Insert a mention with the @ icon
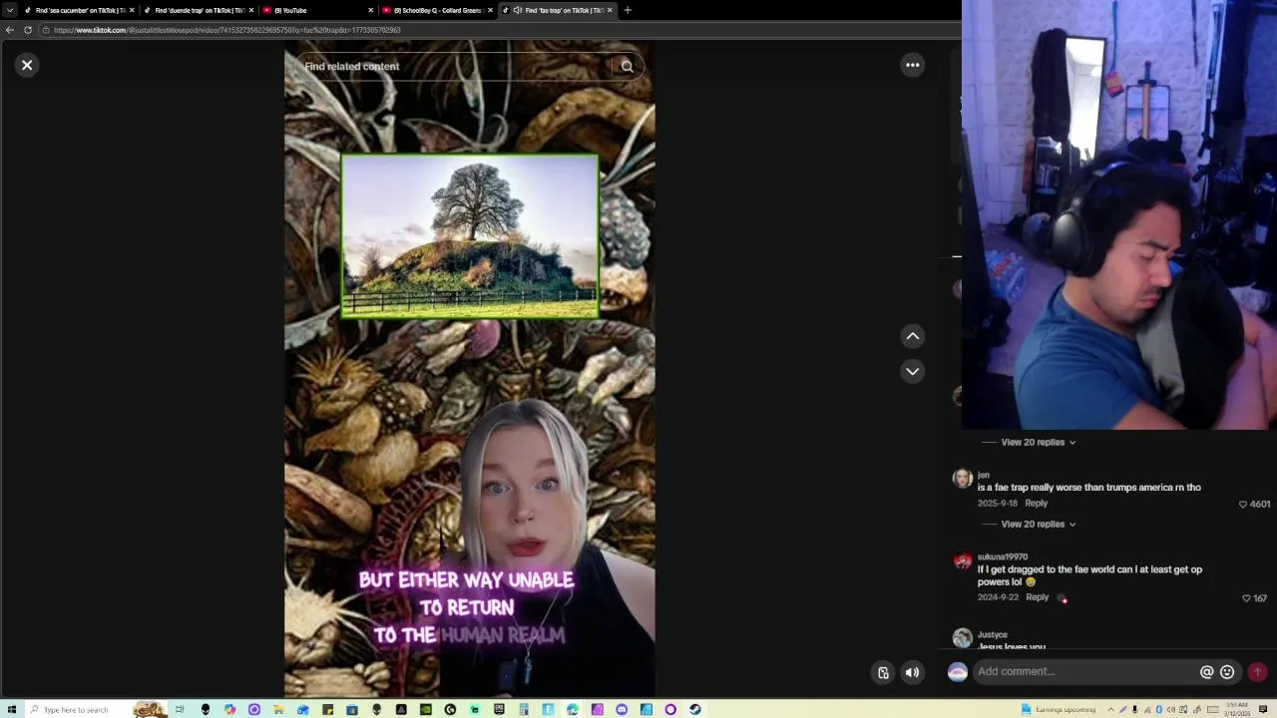1277x718 pixels. point(1206,672)
